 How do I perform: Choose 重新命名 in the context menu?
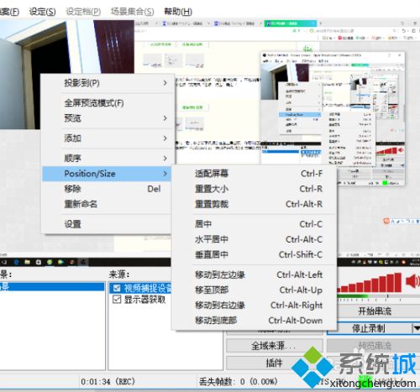pos(107,204)
